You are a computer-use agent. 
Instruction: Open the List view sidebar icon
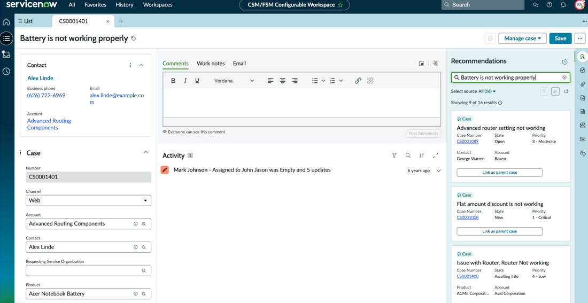point(6,38)
